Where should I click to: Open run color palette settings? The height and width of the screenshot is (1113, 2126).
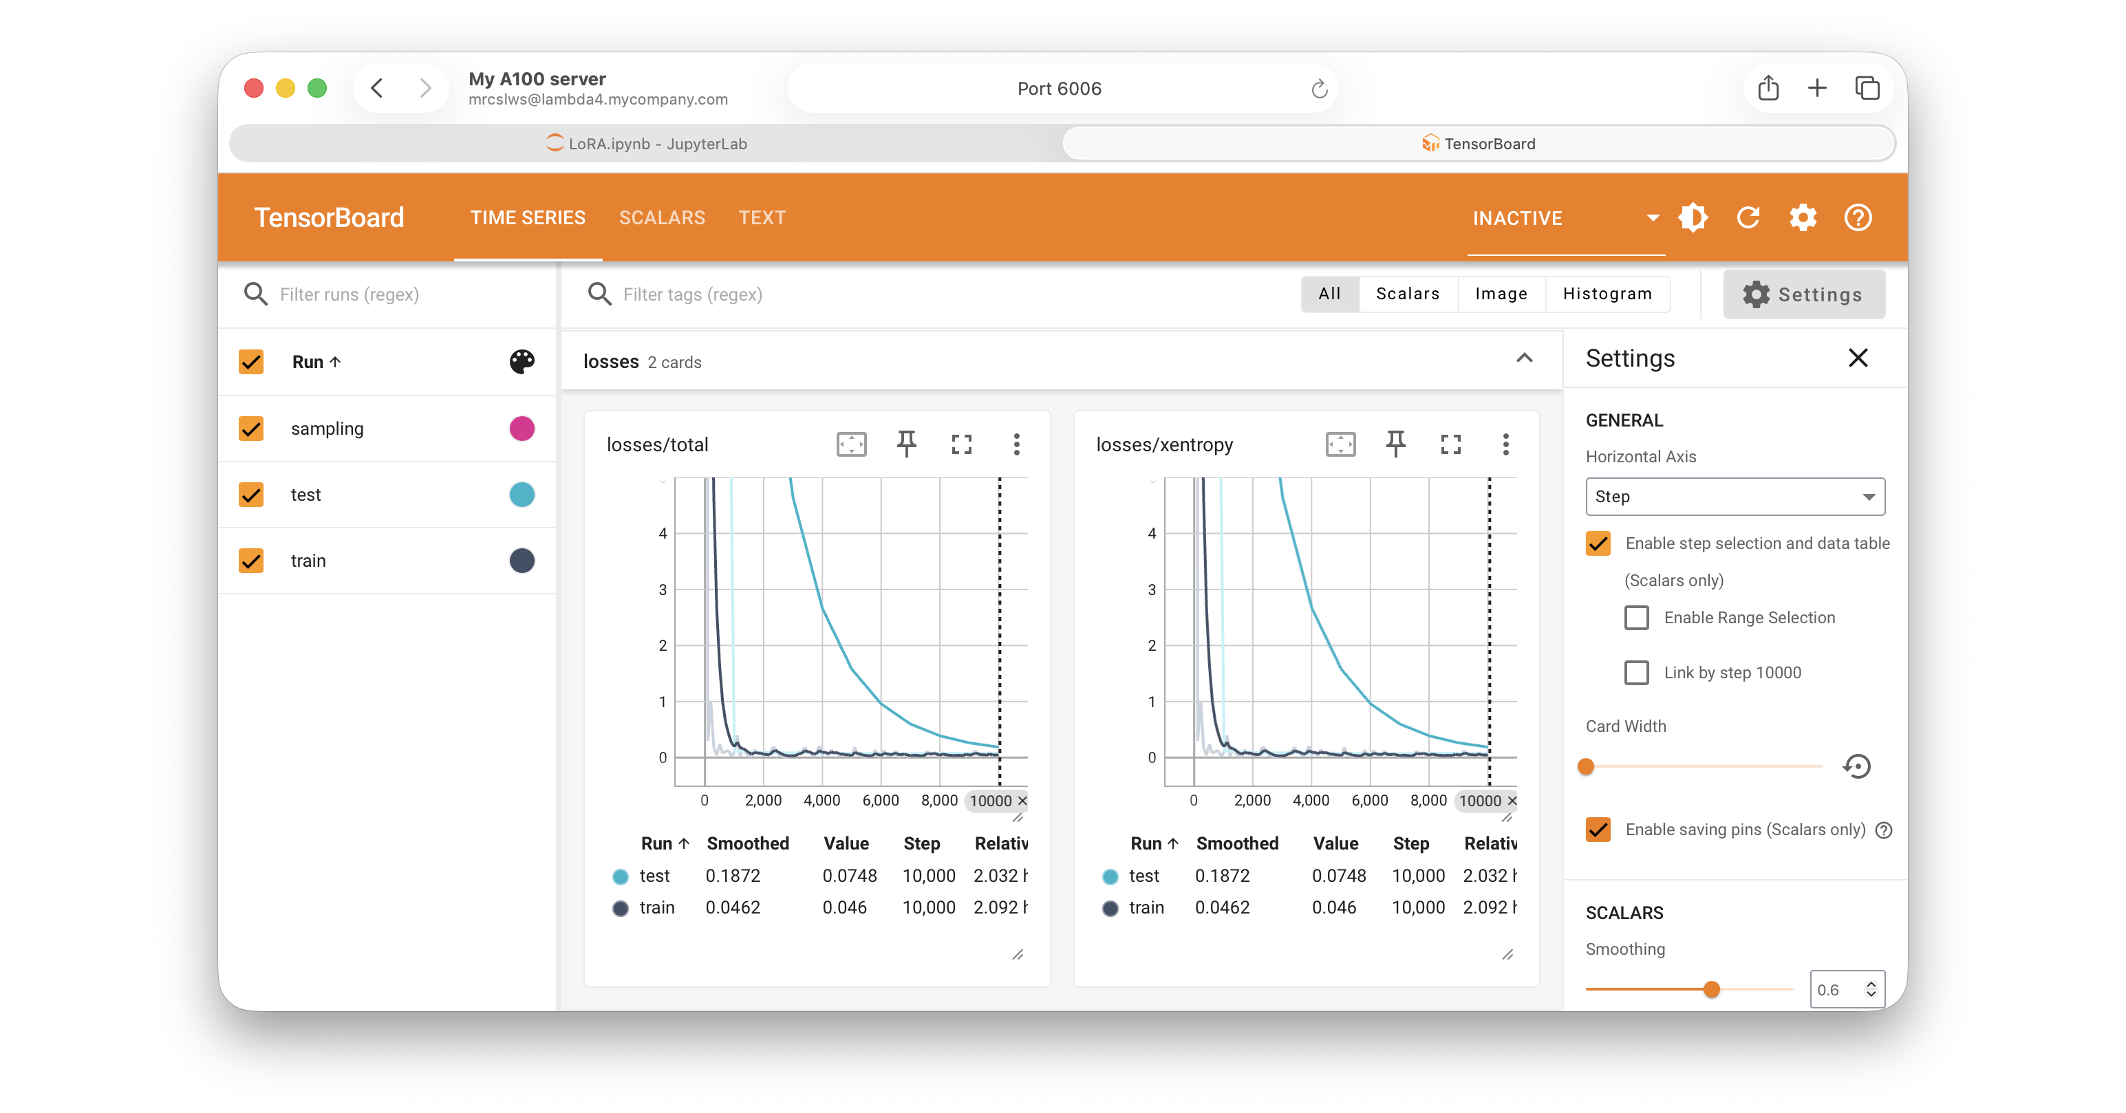click(522, 361)
